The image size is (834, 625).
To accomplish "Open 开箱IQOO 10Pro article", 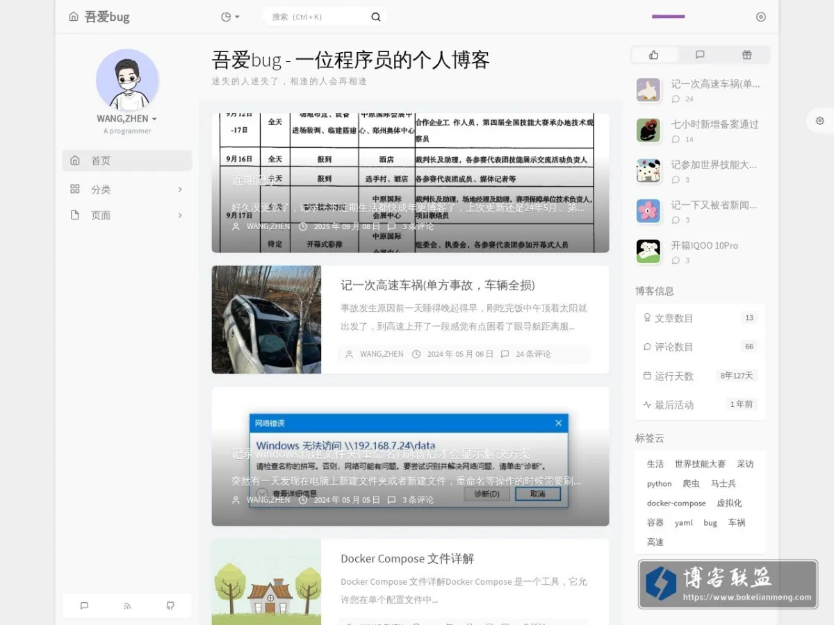I will click(704, 245).
